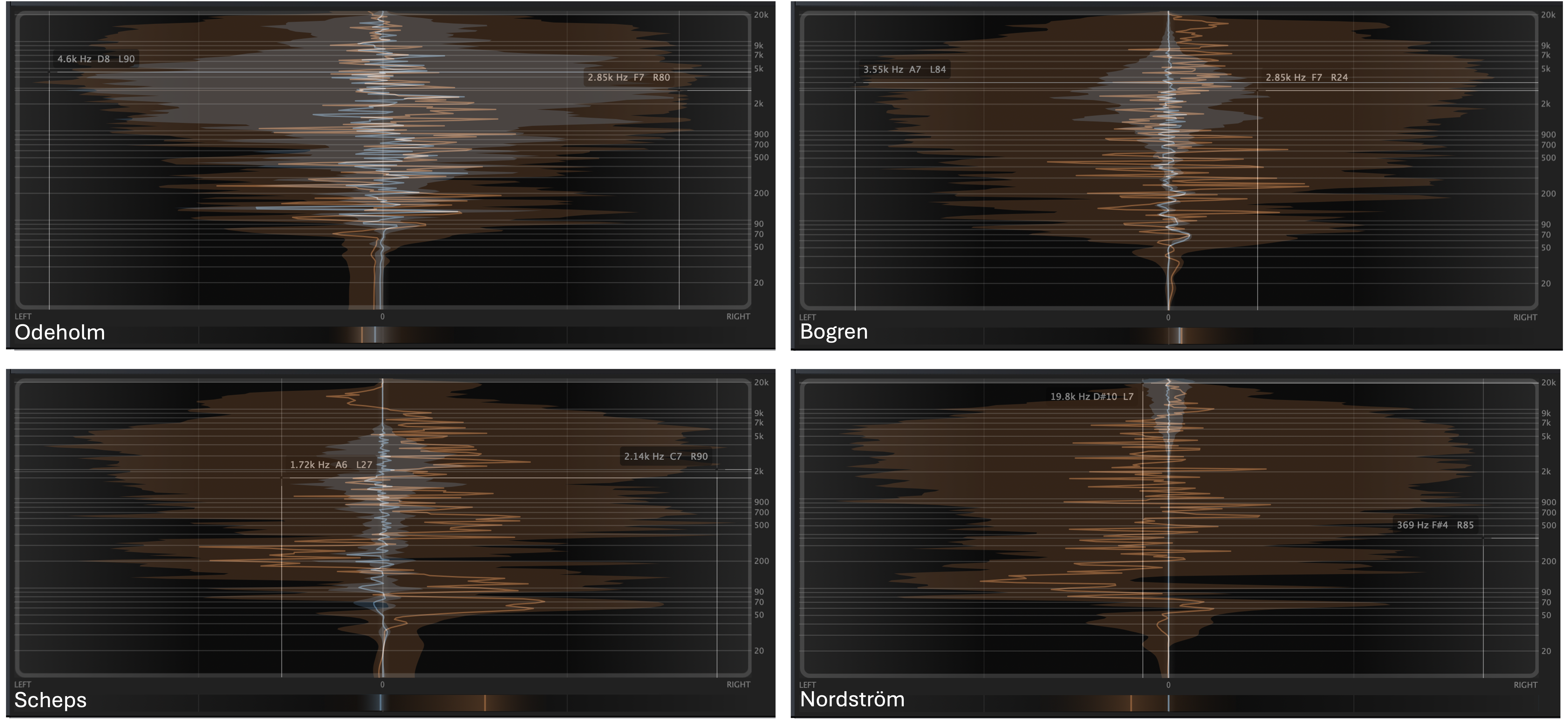Click the 0 center label in Scheps panel

click(382, 684)
